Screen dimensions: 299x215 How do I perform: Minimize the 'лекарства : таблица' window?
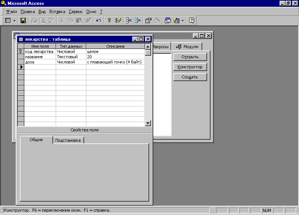(x=135, y=39)
